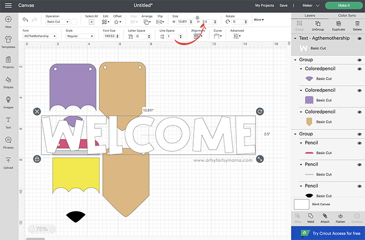The width and height of the screenshot is (365, 240).
Task: Select the Text tool
Action: pos(8,123)
